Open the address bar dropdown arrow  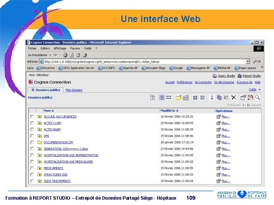coord(248,61)
